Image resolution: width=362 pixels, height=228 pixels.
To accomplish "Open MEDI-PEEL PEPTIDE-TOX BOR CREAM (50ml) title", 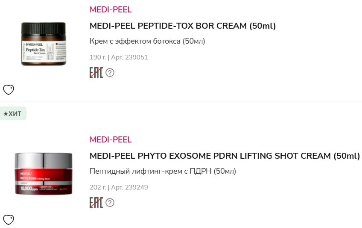I will pos(183,26).
